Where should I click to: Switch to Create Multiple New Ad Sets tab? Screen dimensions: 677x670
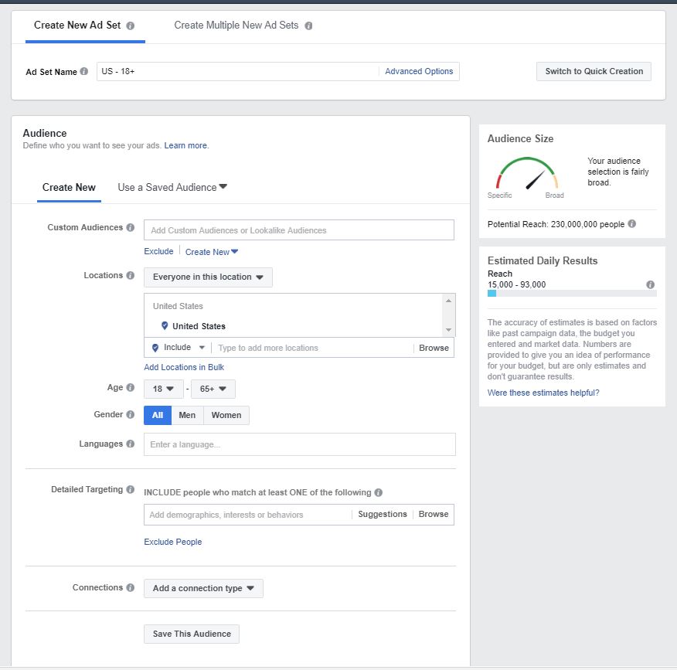(x=243, y=26)
